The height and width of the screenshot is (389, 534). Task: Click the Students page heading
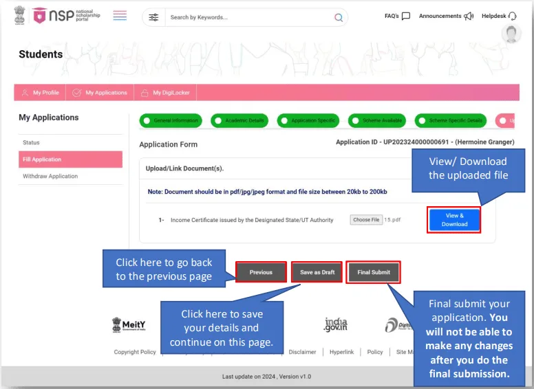[41, 54]
